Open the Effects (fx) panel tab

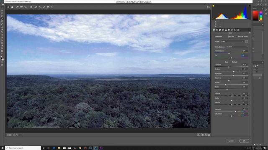[232, 30]
